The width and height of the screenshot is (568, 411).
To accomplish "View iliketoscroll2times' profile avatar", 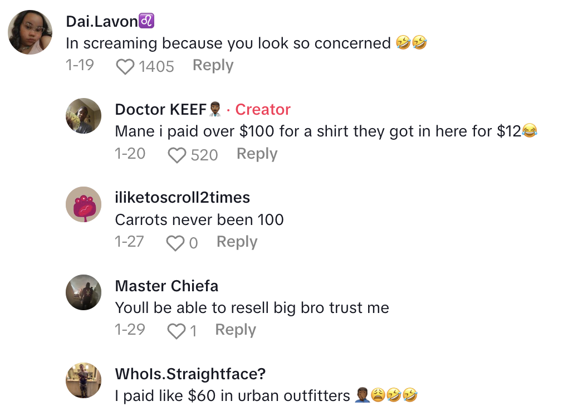I will tap(84, 204).
